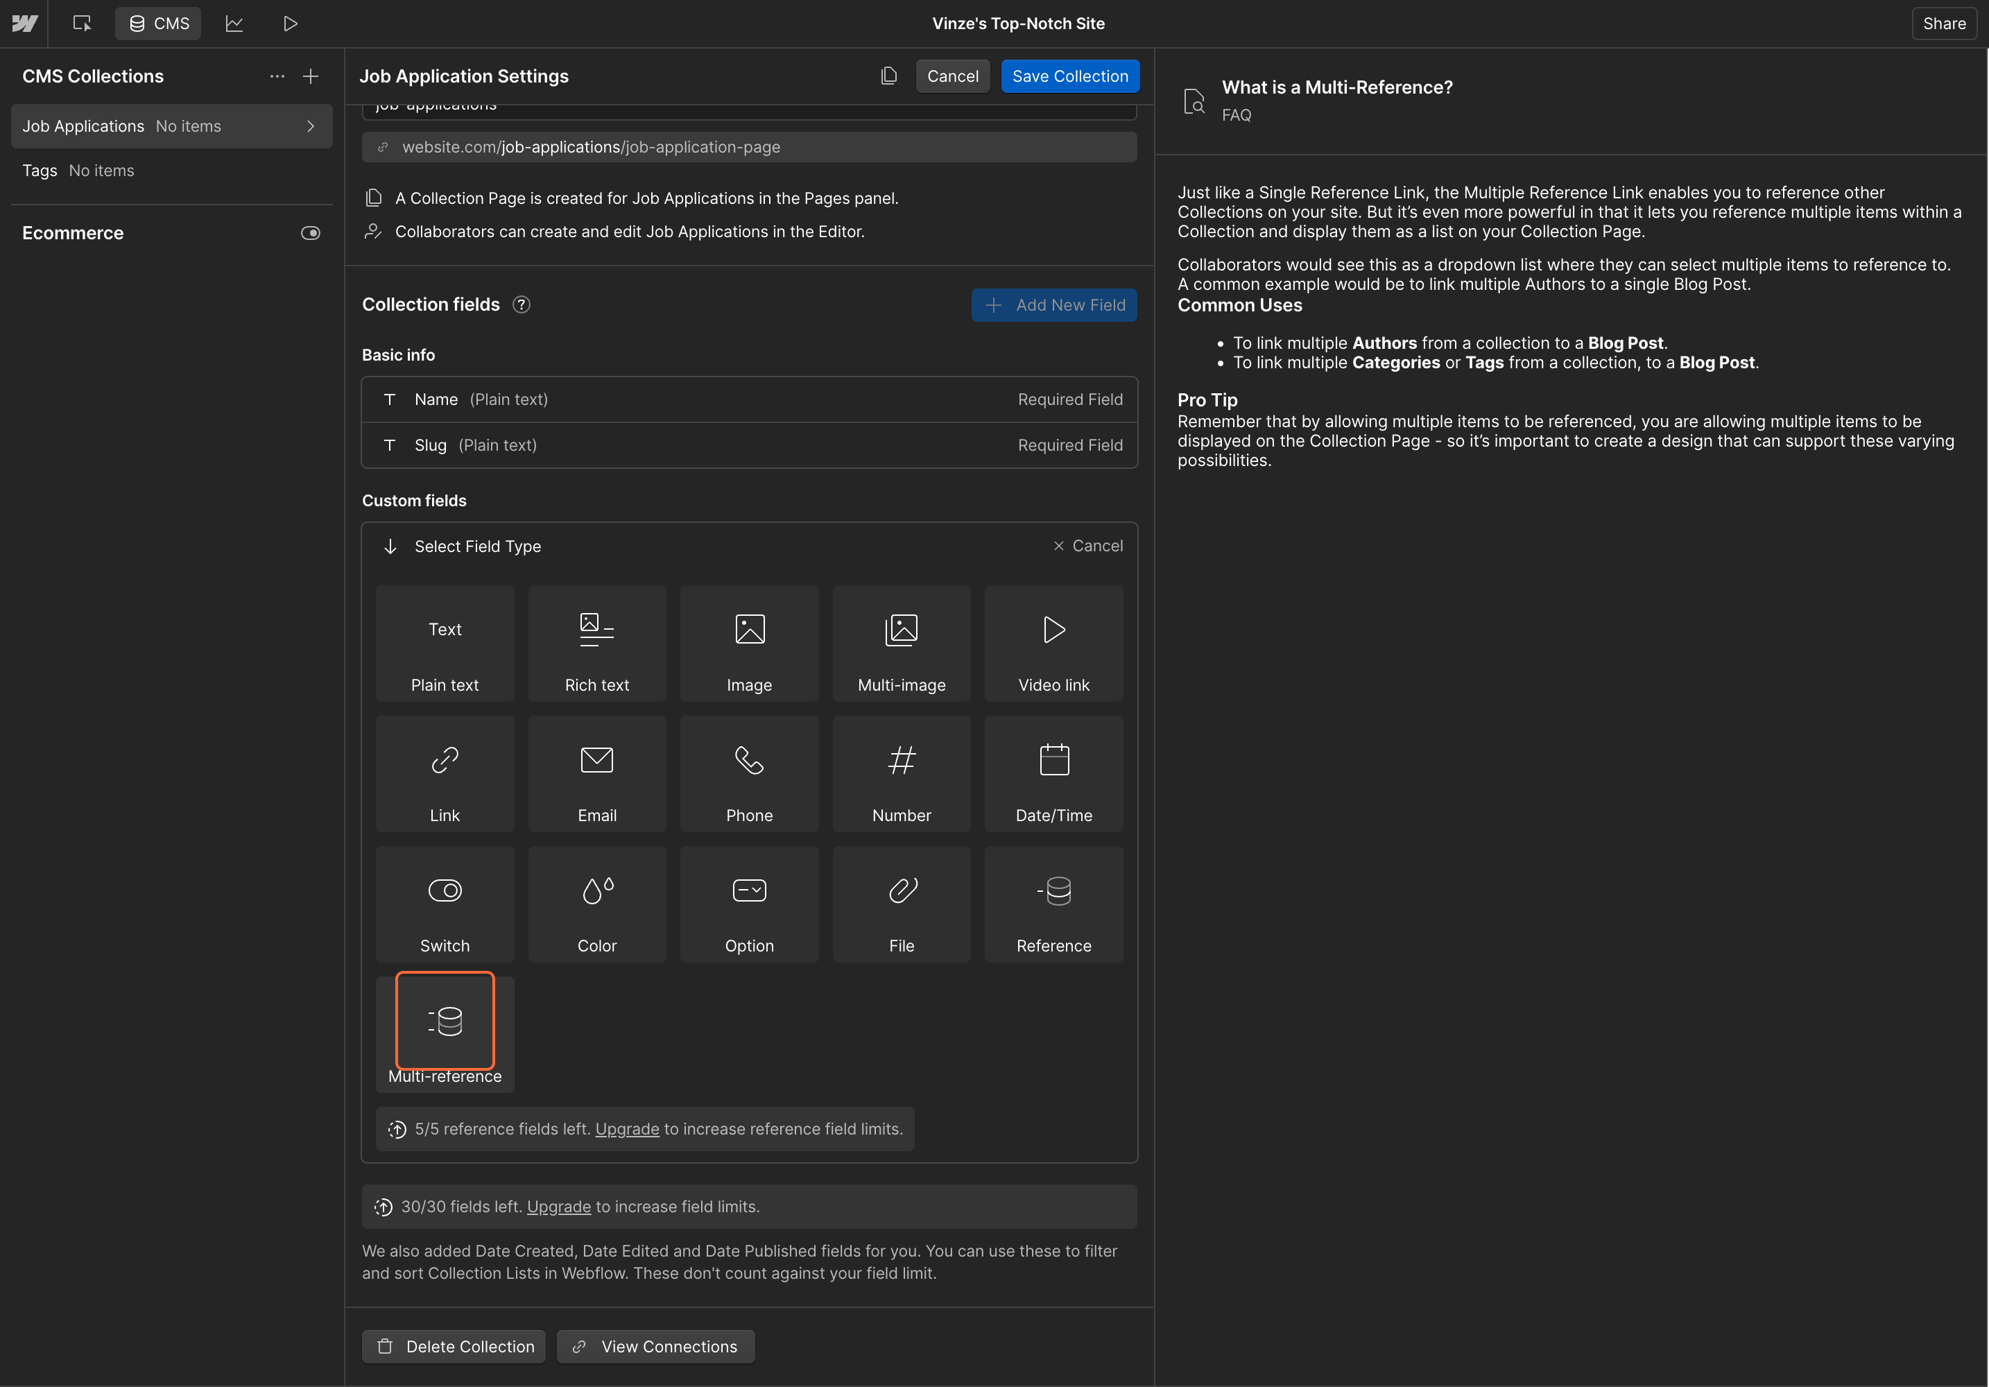Click the Webflow logo icon
This screenshot has height=1387, width=1989.
[24, 24]
